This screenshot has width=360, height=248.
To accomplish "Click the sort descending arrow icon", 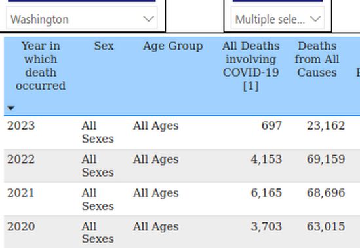I will [x=10, y=108].
